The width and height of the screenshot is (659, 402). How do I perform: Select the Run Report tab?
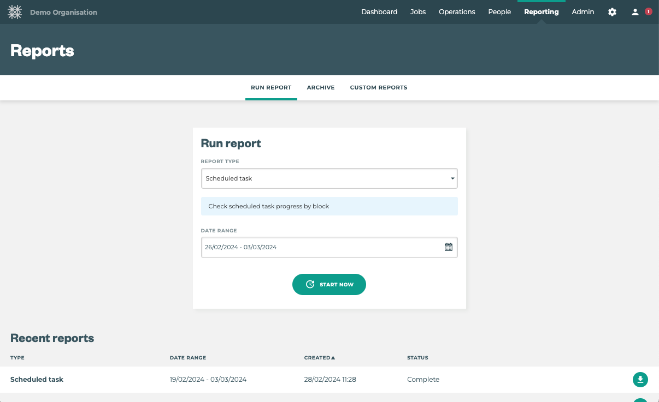(x=271, y=87)
